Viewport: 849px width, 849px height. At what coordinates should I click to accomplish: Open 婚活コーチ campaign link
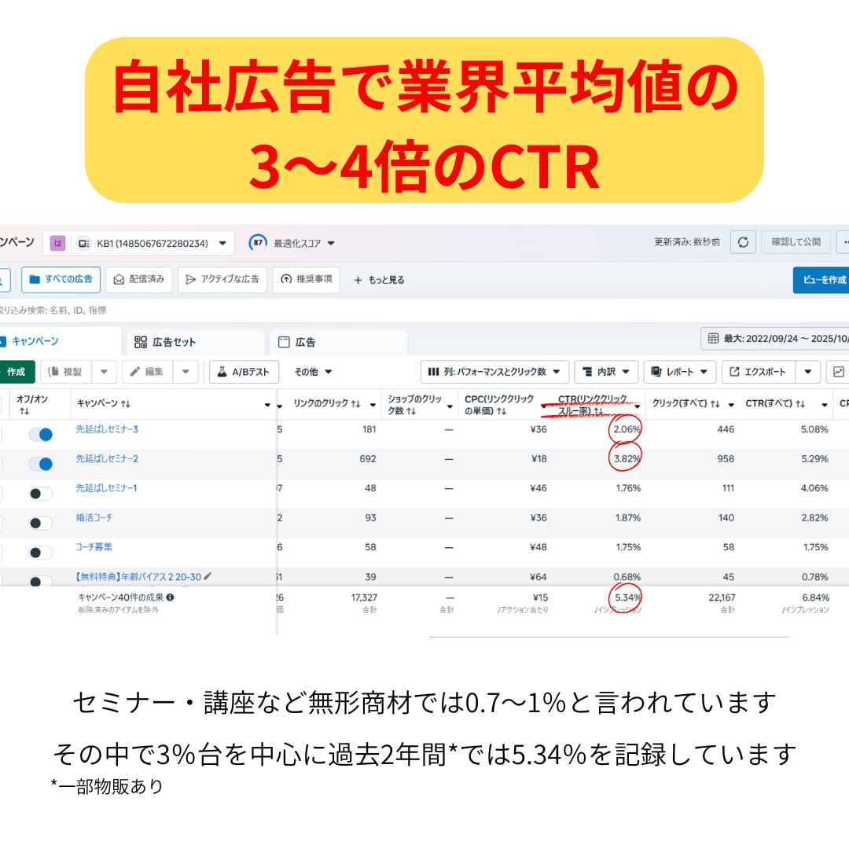(x=94, y=517)
